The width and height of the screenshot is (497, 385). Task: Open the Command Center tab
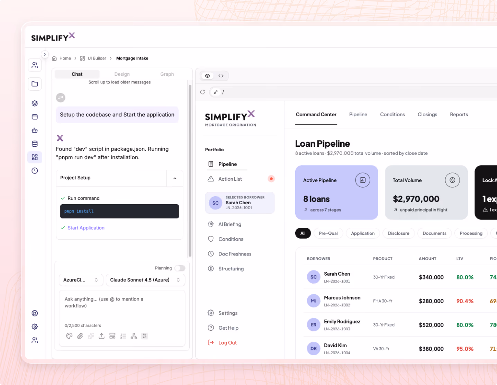point(316,115)
